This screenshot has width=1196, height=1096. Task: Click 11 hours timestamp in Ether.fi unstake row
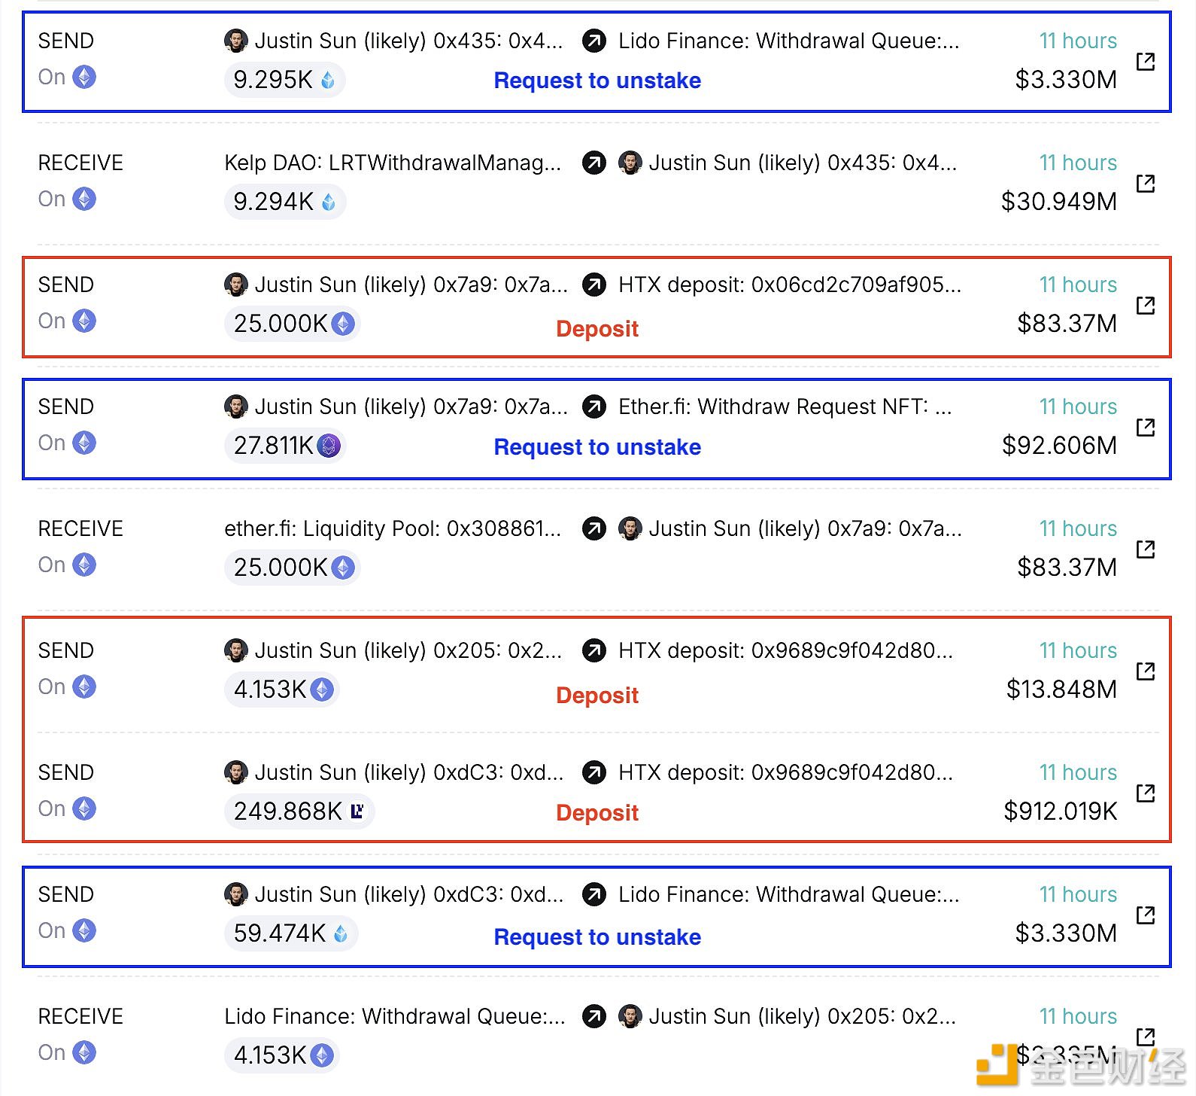pos(1078,406)
